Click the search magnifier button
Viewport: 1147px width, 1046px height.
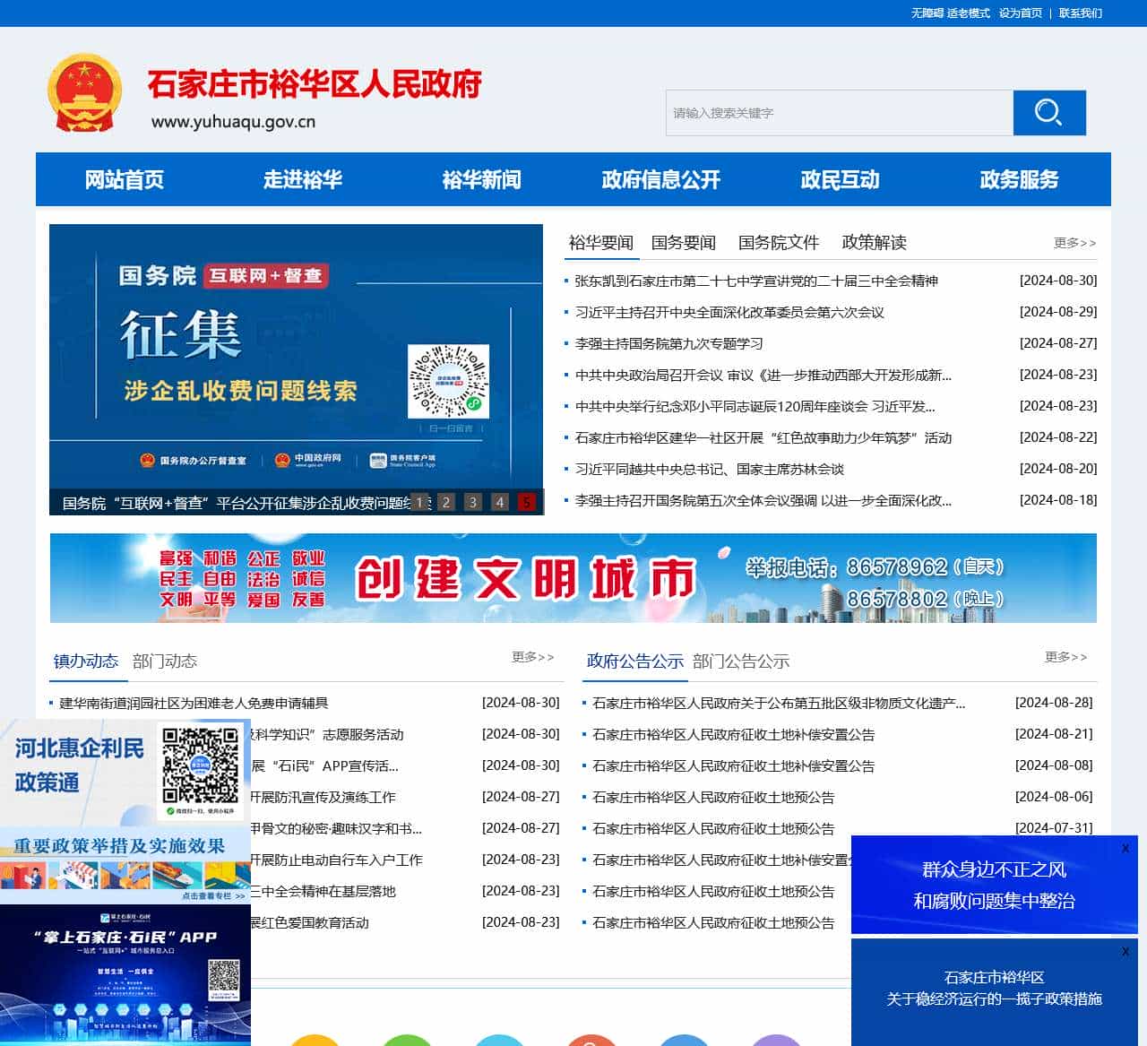[1048, 113]
